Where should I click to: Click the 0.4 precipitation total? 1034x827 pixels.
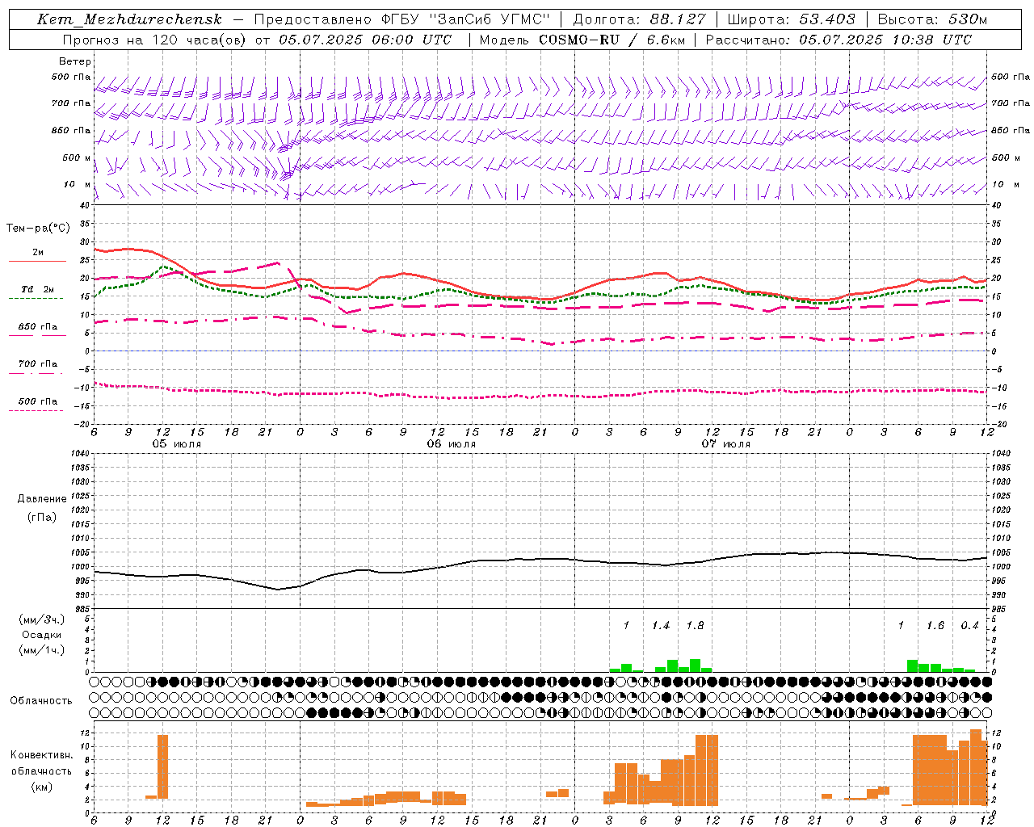coord(969,625)
